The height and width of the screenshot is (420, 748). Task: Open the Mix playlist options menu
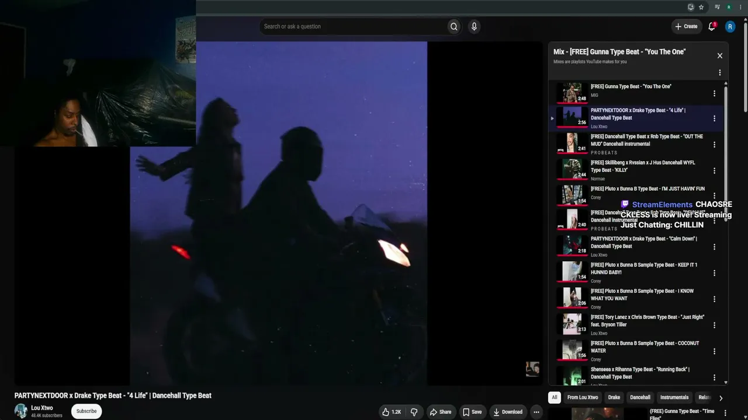(x=720, y=72)
